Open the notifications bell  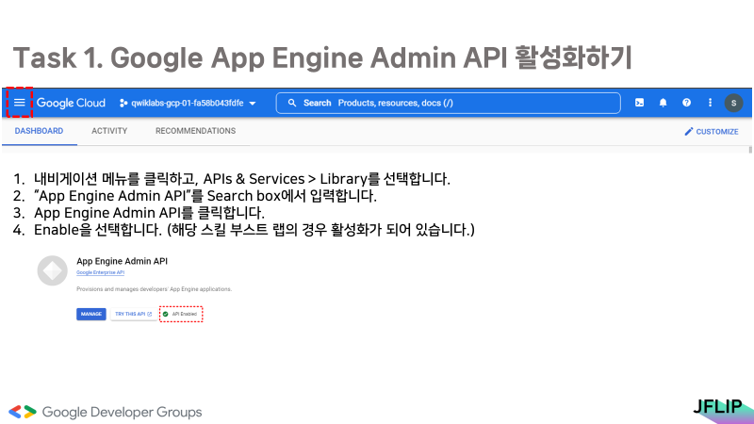(664, 103)
